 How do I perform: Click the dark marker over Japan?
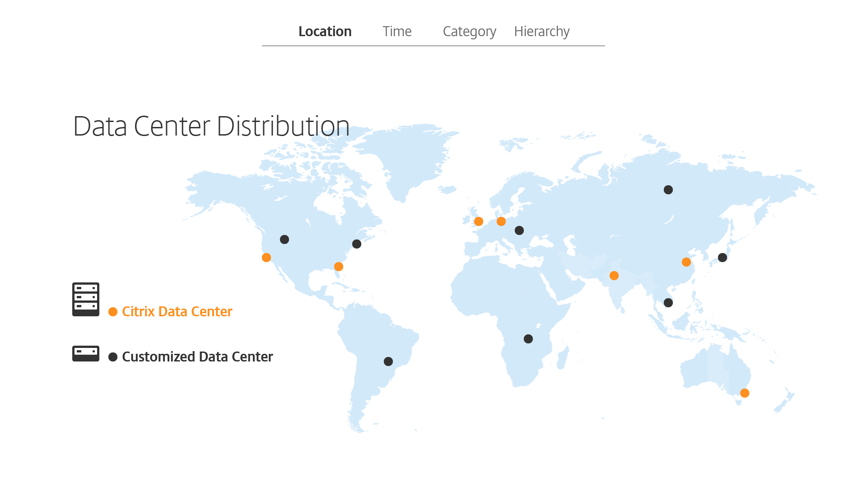(x=722, y=258)
